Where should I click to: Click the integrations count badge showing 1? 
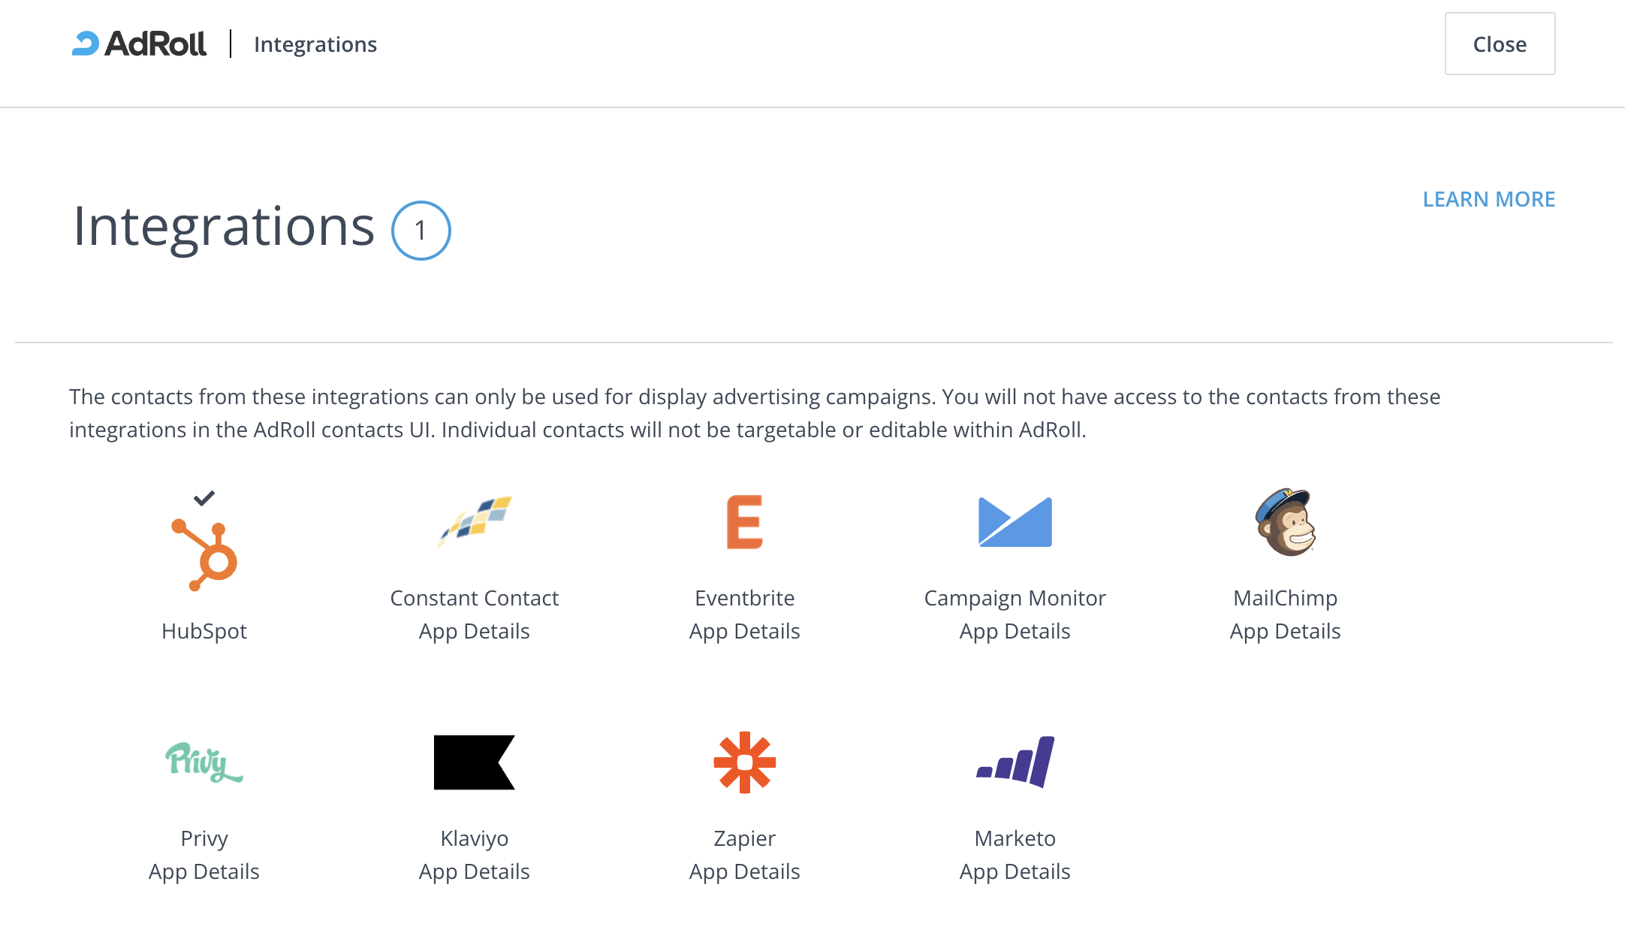tap(421, 230)
